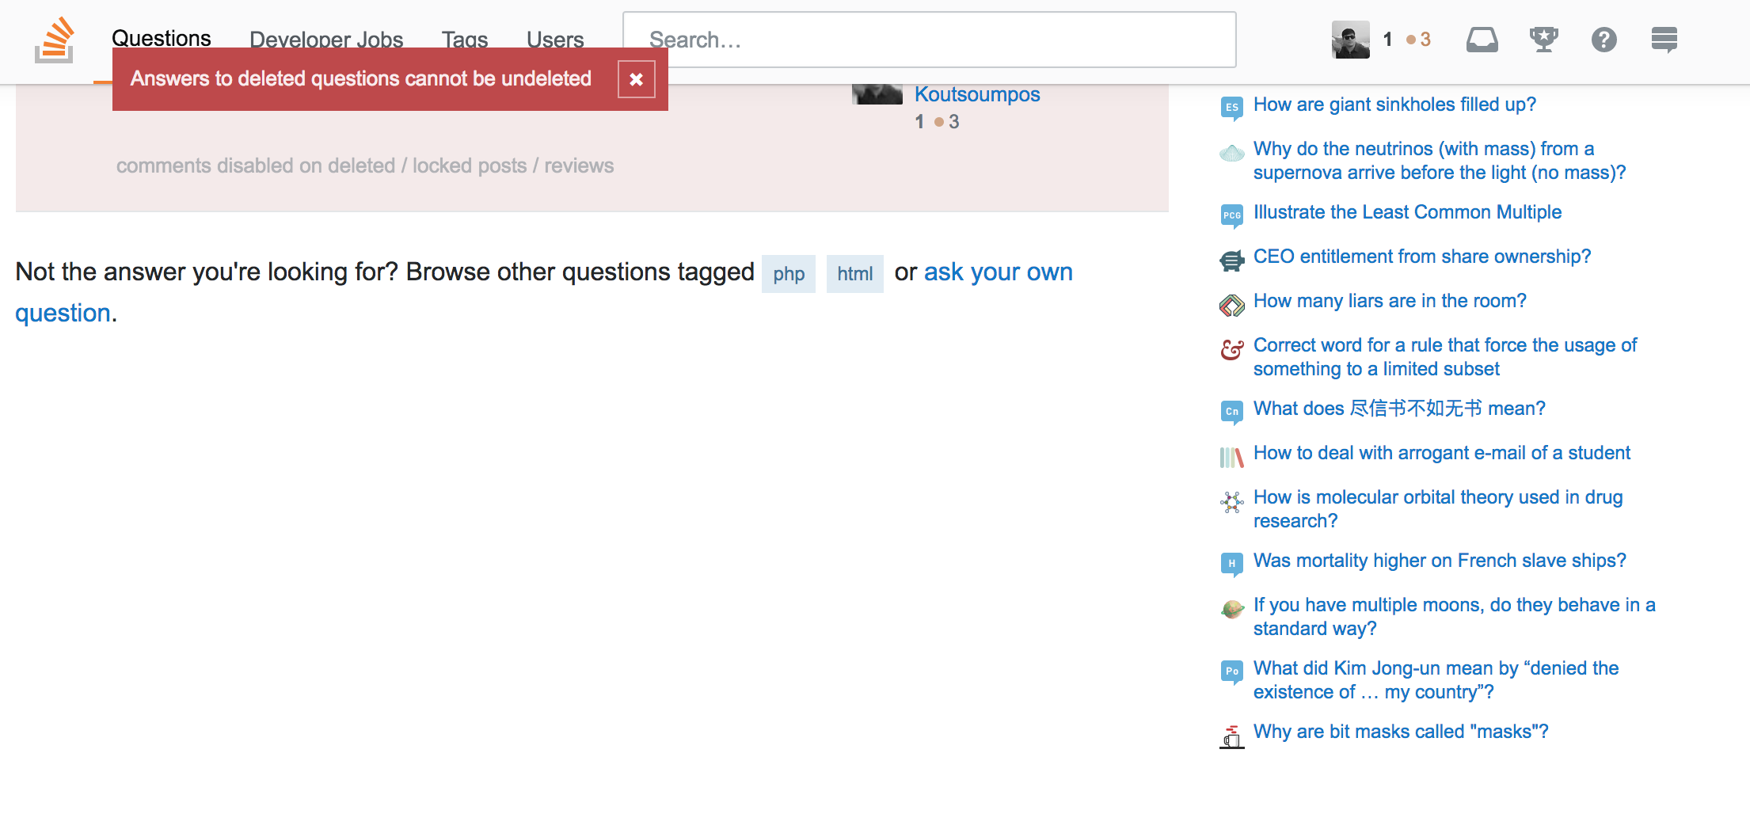Click 'Answers to deleted questions cannot be undeleted' message
Viewport: 1750px width, 814px height.
[x=361, y=78]
